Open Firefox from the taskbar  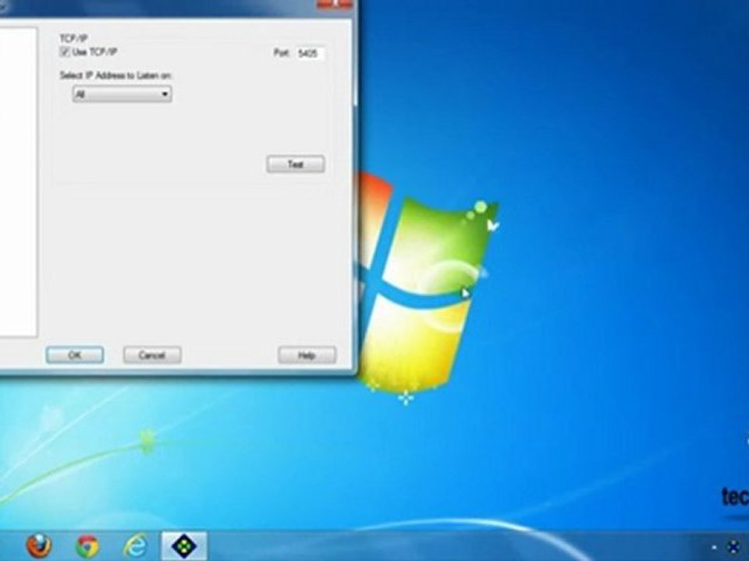click(x=39, y=545)
